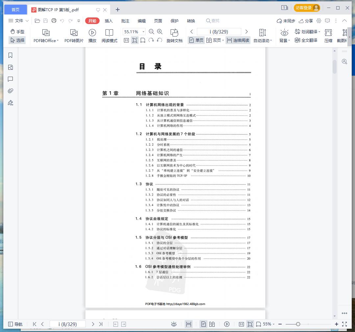
Task: Enter fullscreen via status bar icon
Action: pos(344,324)
